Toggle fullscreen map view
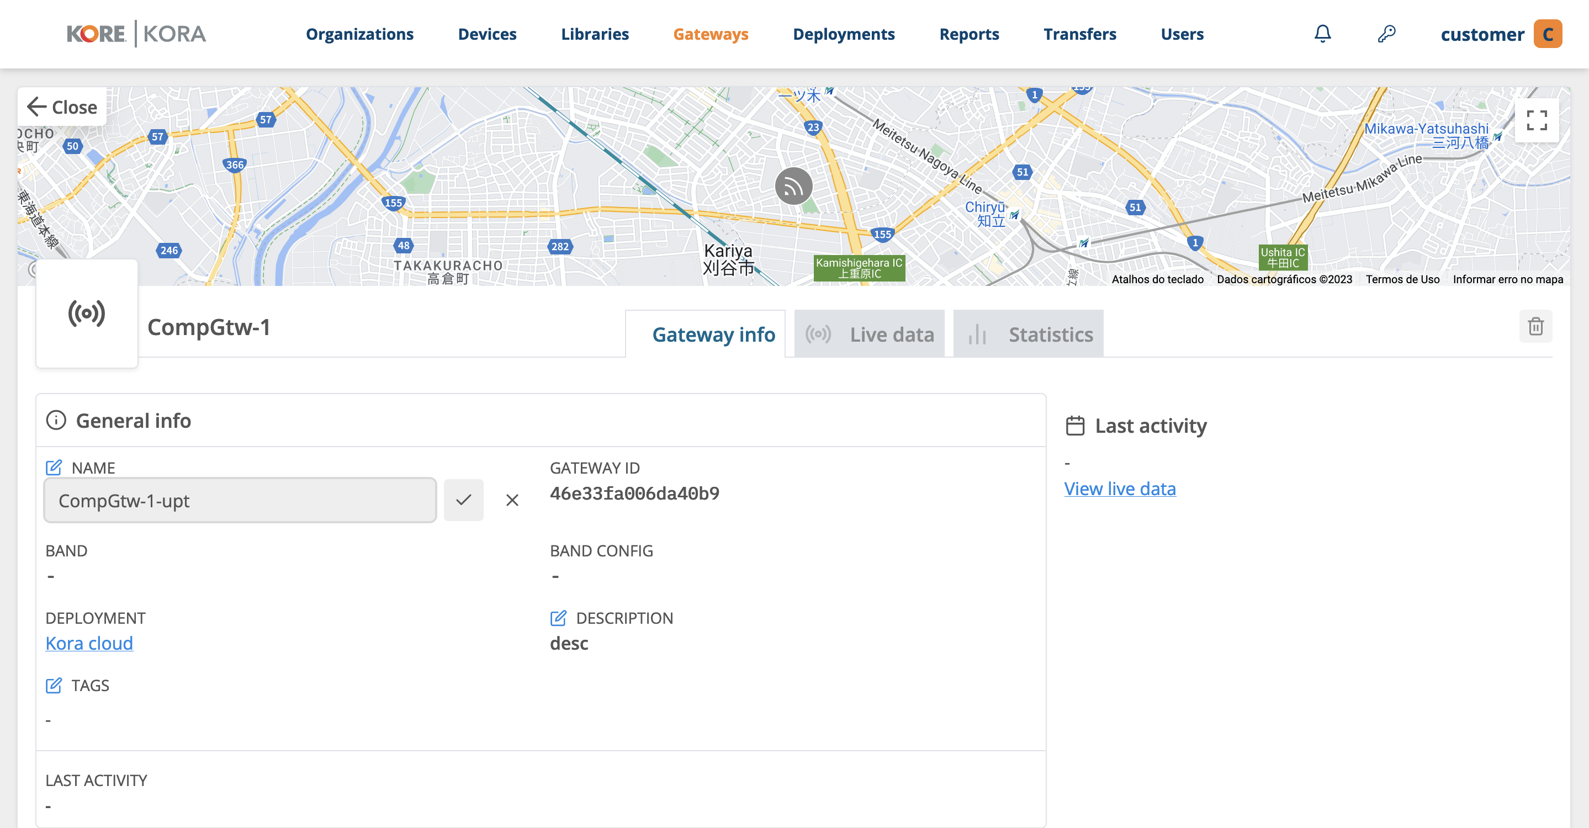 click(x=1537, y=120)
